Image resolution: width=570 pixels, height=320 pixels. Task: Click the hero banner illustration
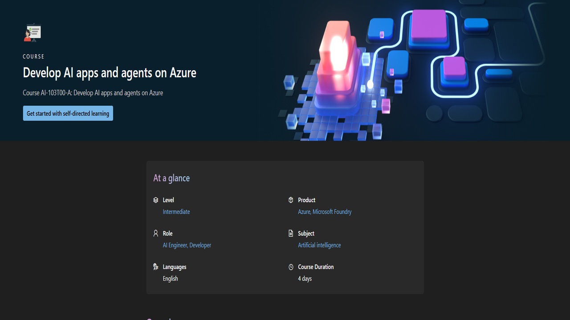(x=414, y=70)
